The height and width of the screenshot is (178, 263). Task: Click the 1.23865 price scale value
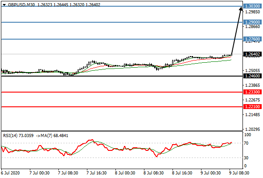(253, 85)
